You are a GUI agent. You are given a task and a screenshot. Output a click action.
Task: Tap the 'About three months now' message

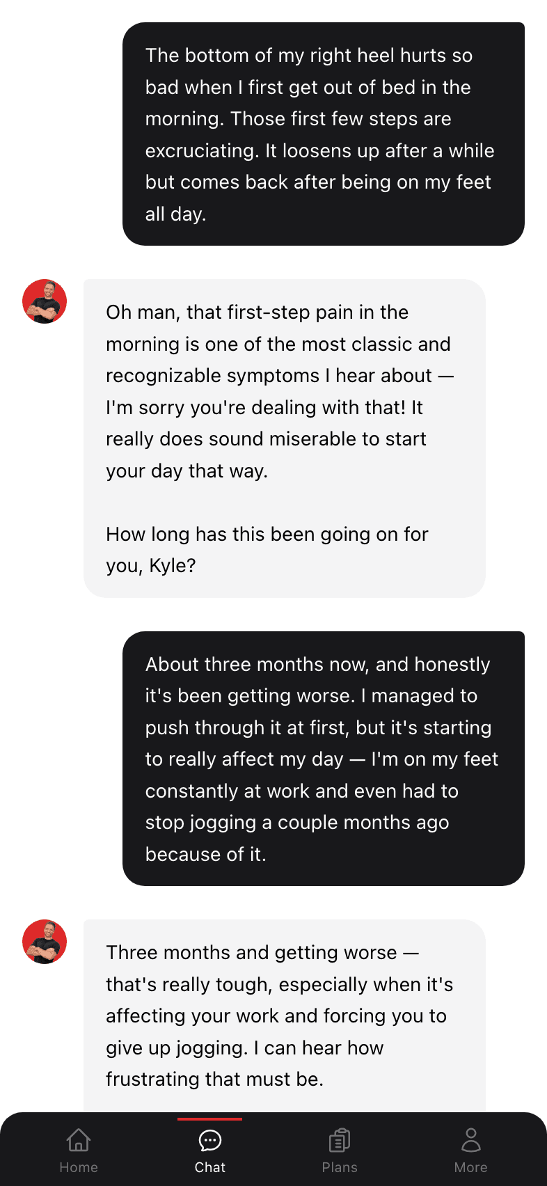324,759
